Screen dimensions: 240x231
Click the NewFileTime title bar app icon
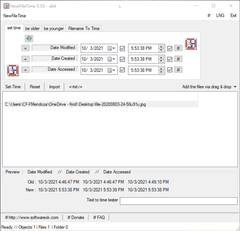(6, 6)
